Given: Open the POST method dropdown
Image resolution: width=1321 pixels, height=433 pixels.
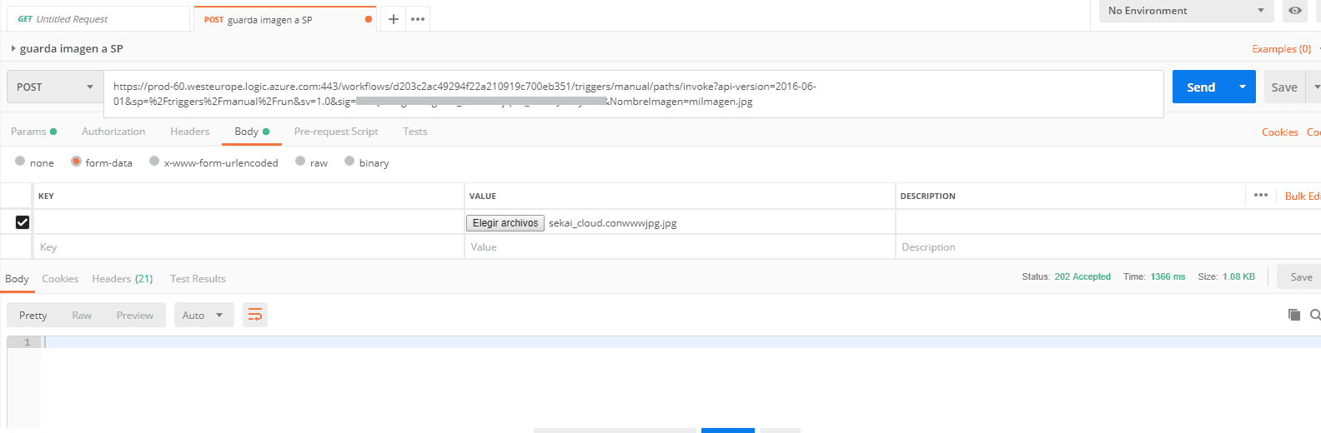Looking at the screenshot, I should [55, 87].
